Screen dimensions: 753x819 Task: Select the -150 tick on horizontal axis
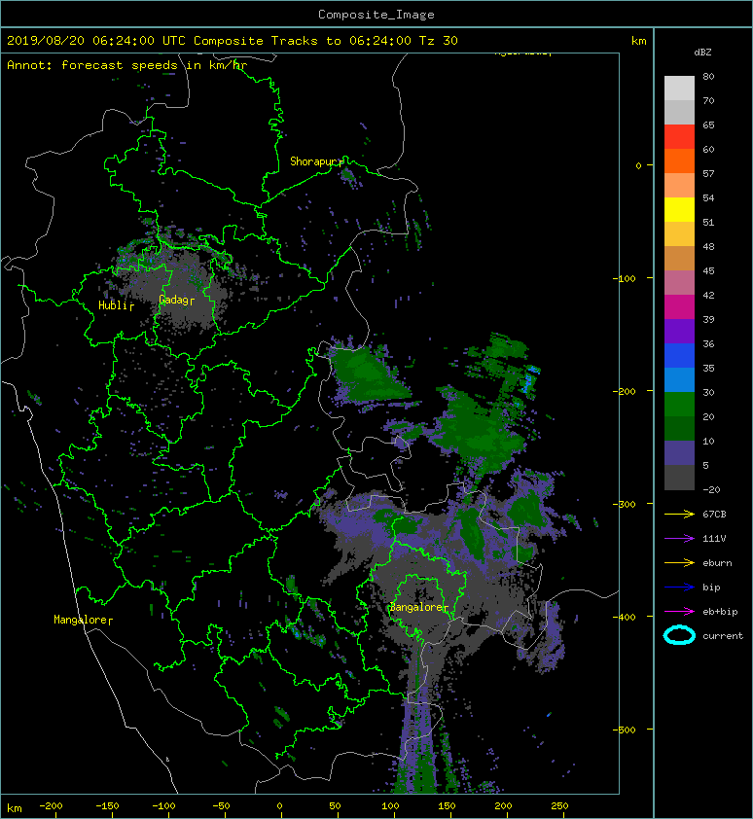pyautogui.click(x=107, y=806)
